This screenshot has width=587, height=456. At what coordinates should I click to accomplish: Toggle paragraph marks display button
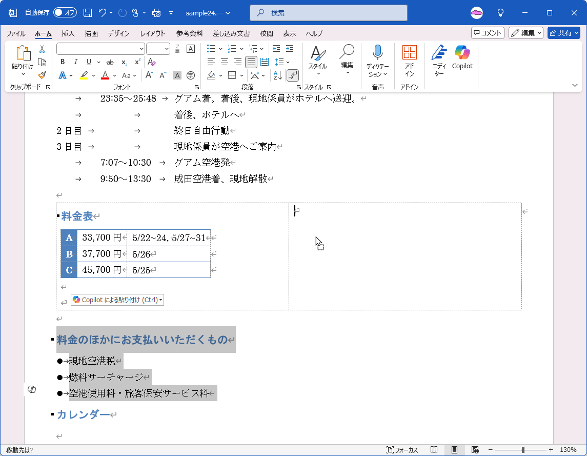click(292, 75)
